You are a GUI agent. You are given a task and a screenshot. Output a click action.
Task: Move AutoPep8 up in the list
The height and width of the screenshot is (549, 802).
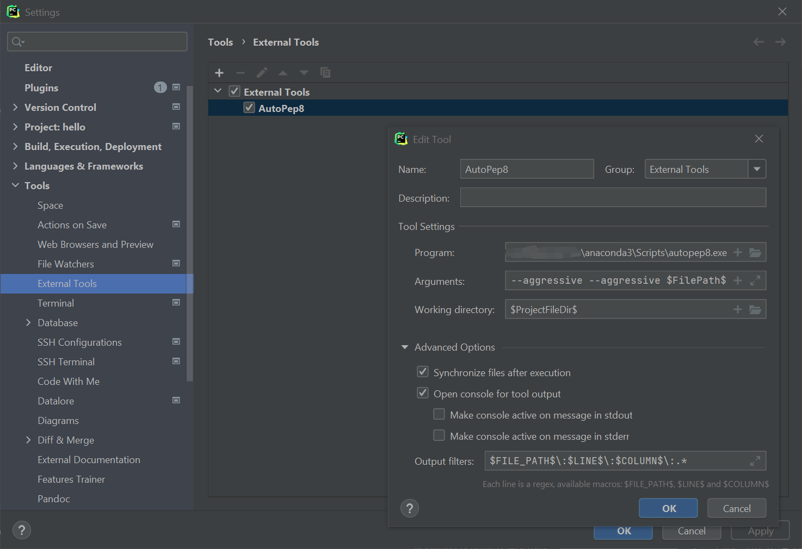click(282, 72)
